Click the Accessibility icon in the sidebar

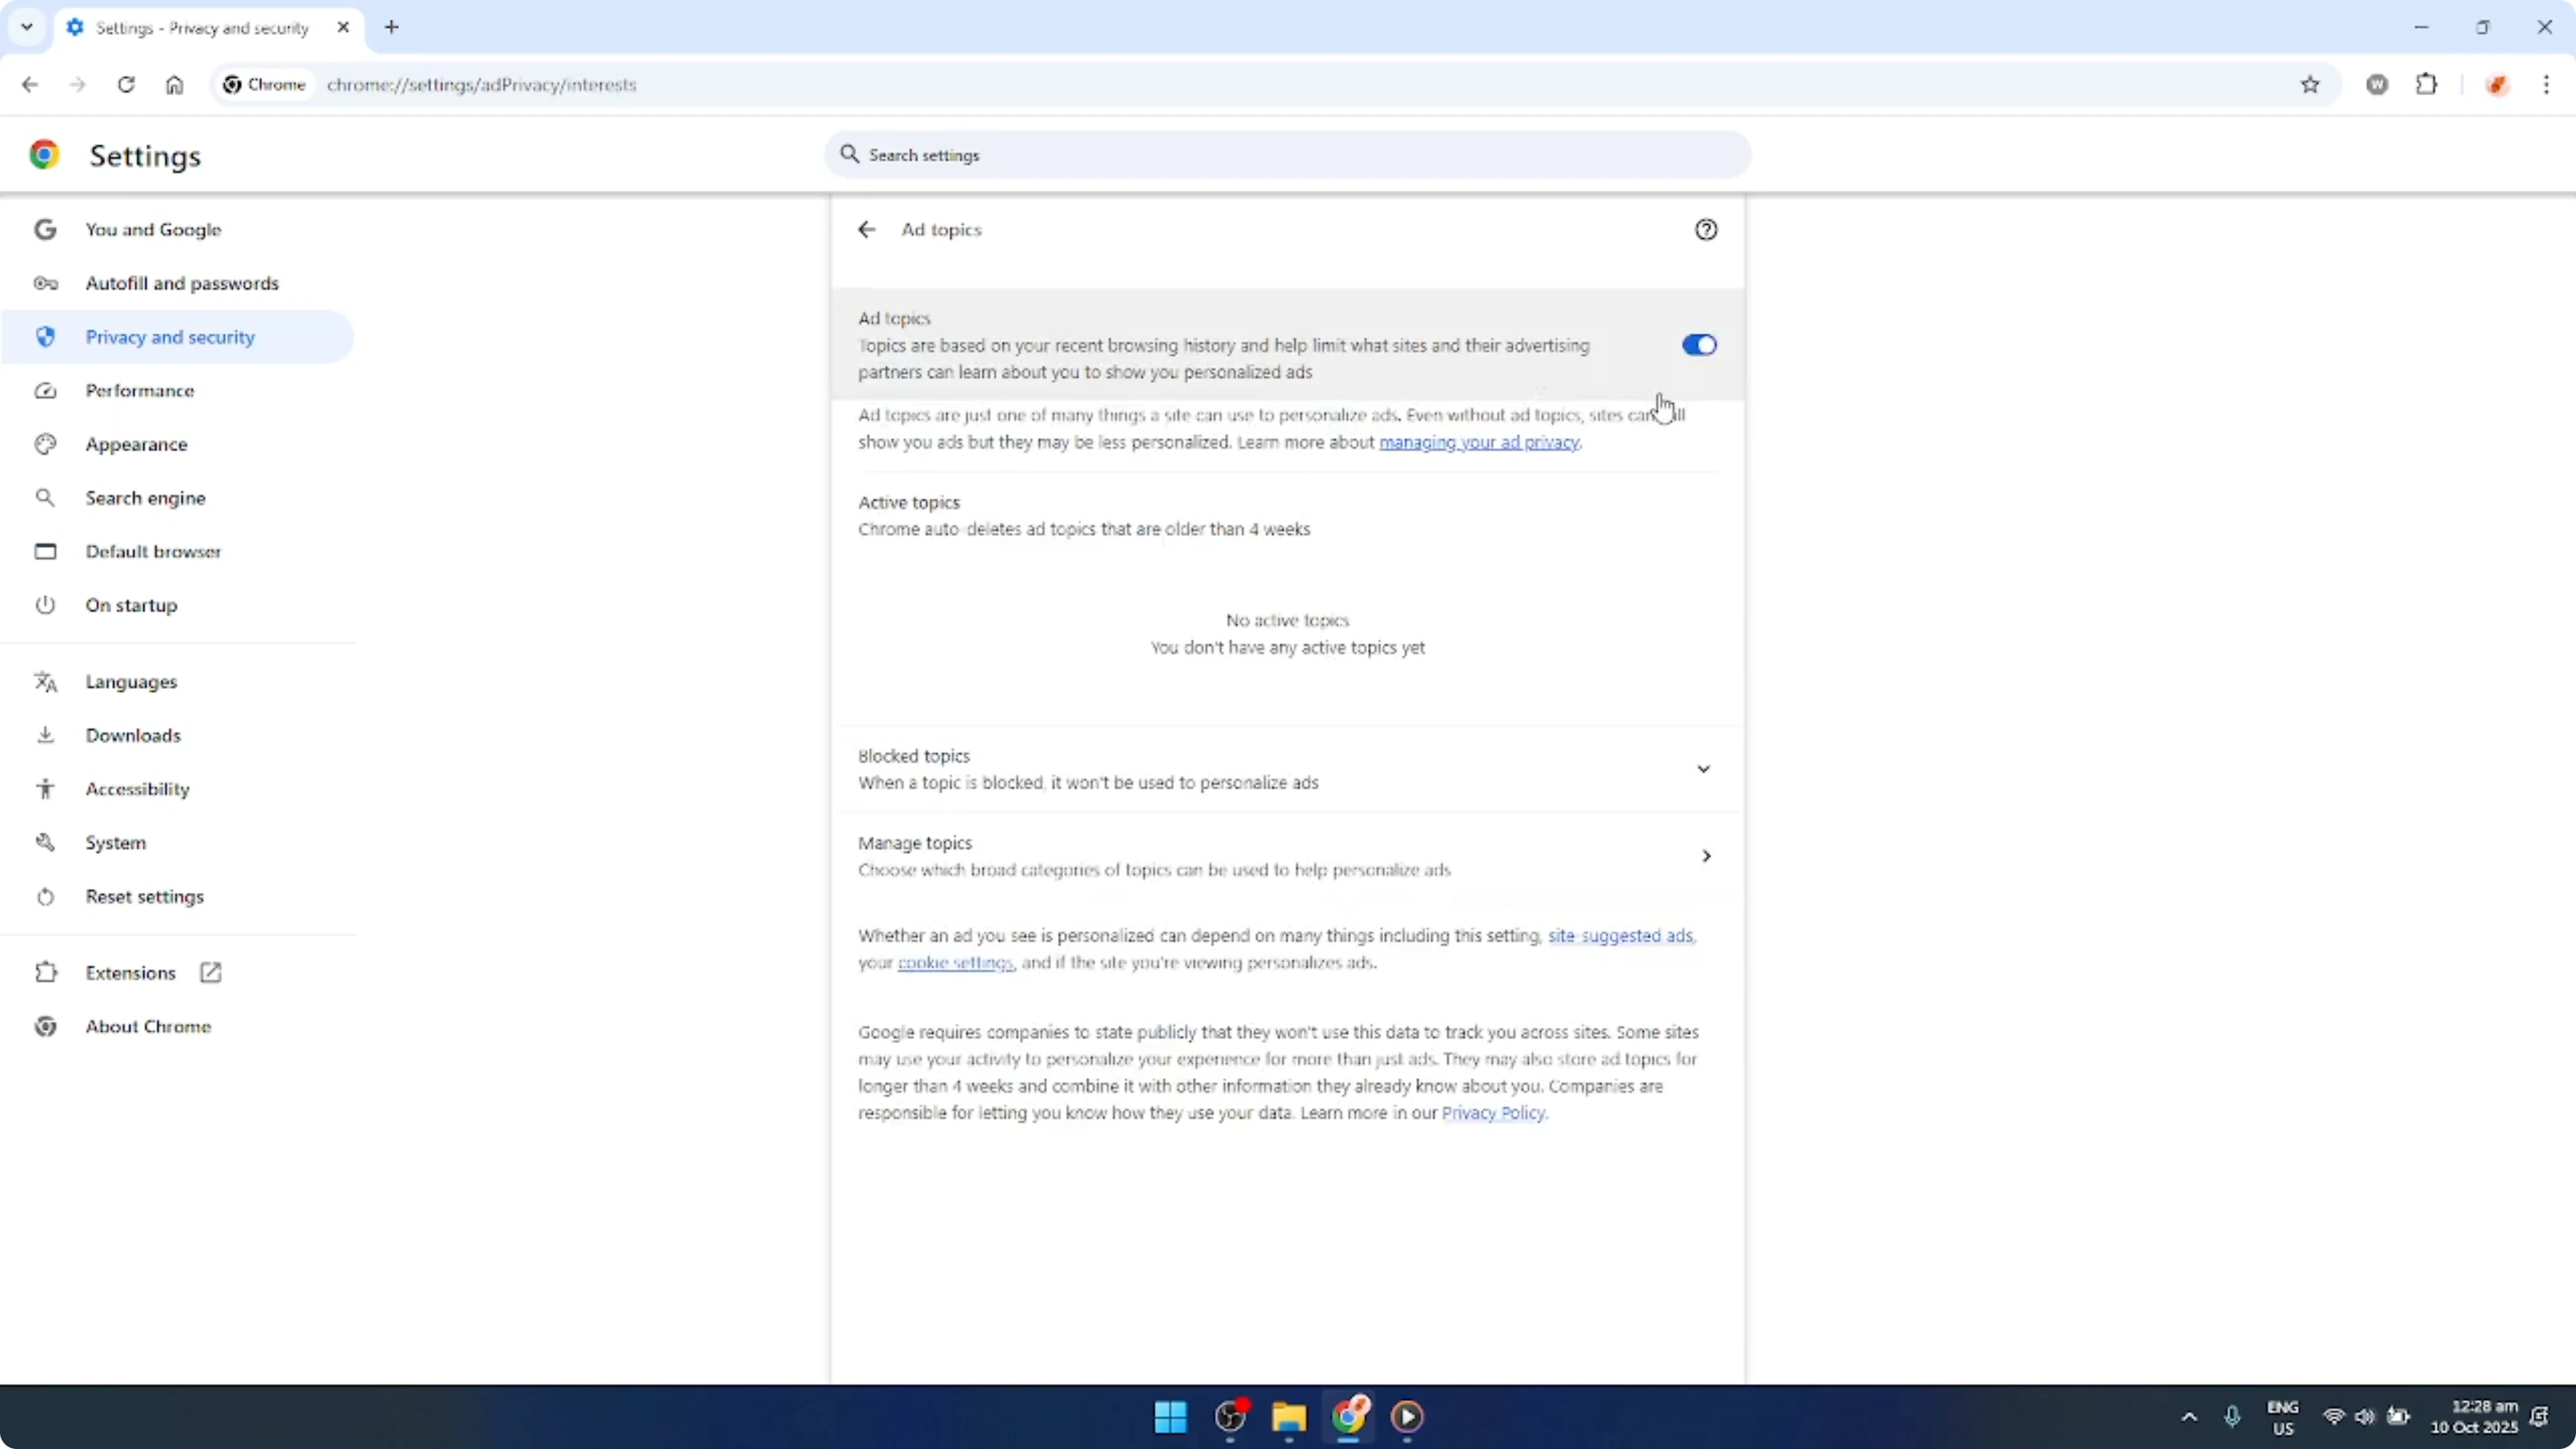click(x=45, y=789)
